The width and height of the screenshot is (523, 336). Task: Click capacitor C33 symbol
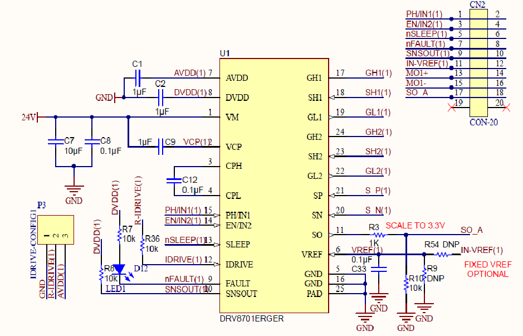pyautogui.click(x=379, y=269)
